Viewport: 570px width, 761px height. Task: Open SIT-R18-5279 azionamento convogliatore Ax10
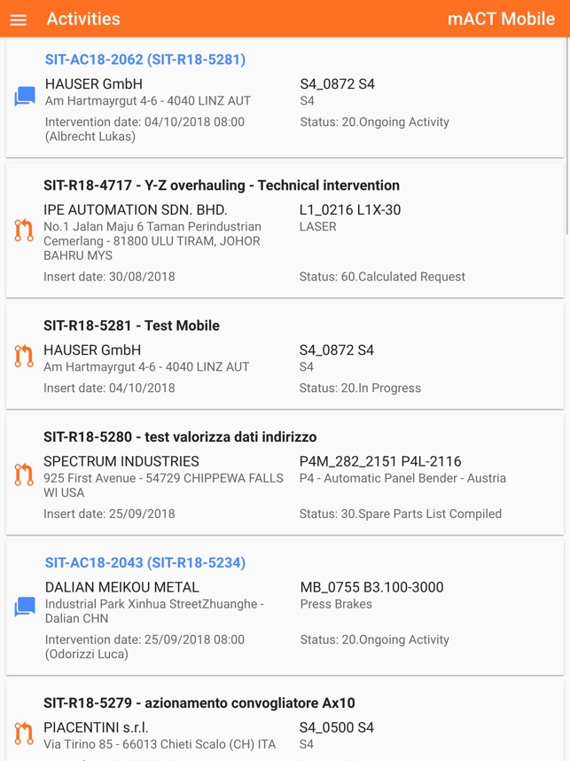pyautogui.click(x=199, y=703)
